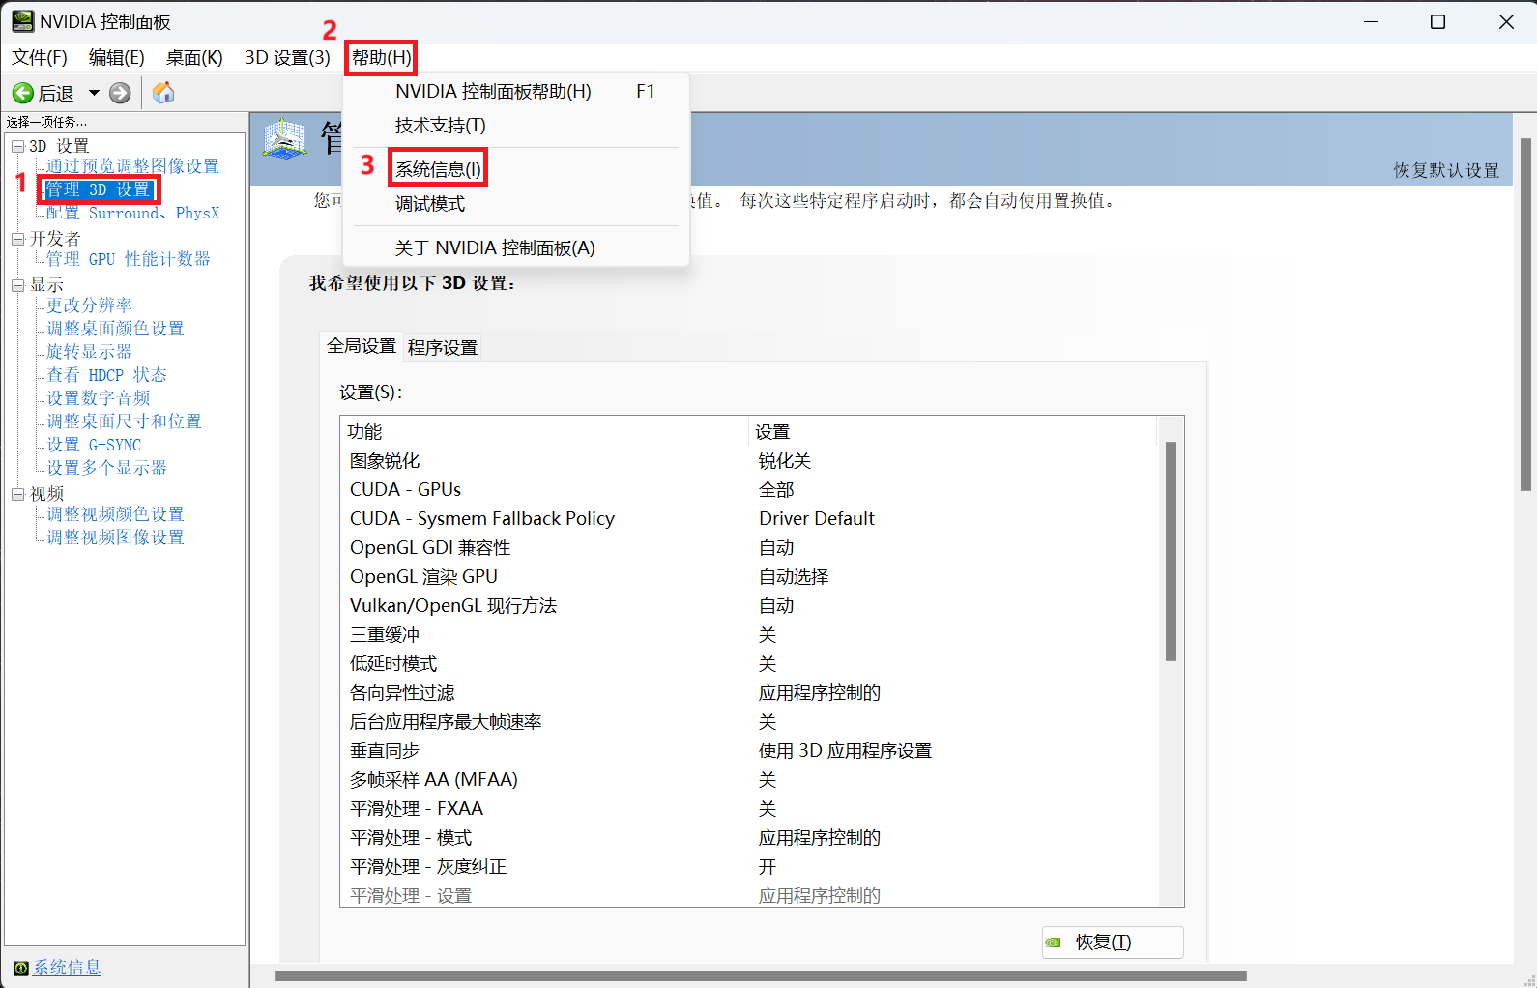Click the NVIDIA logo in title bar
The image size is (1537, 988).
pos(22,21)
